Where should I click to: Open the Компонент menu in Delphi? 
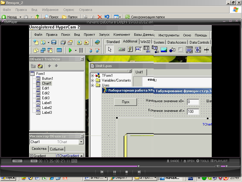(x=122, y=35)
